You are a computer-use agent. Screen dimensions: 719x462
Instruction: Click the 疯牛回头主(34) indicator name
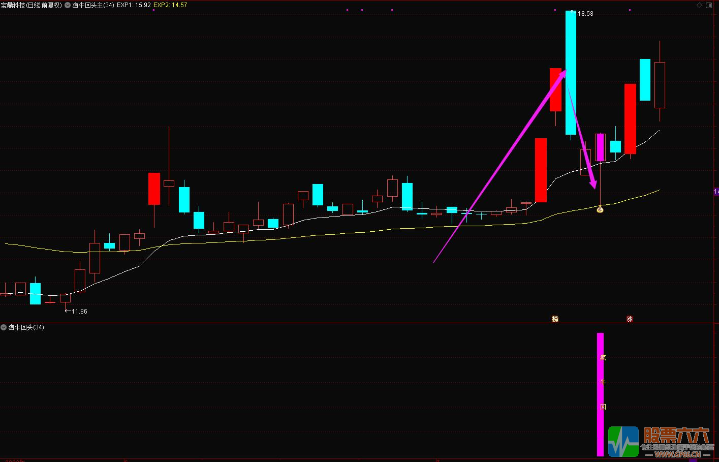coord(93,5)
